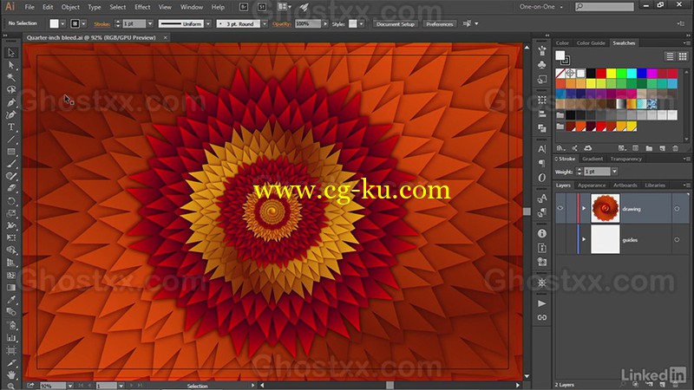Open the Arrange Documents dropdown
Screen dimensions: 694x390
285,7
